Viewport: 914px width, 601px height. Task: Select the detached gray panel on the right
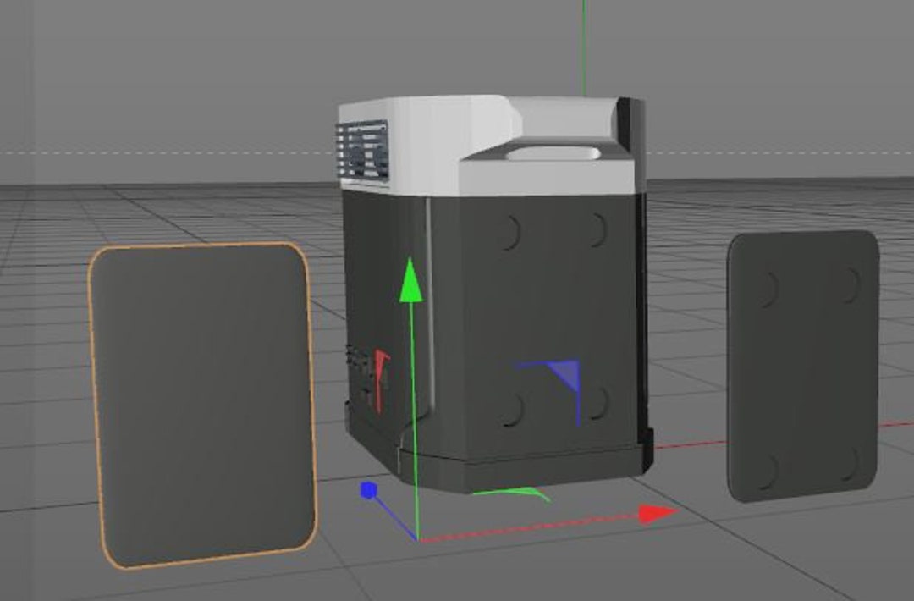click(800, 364)
